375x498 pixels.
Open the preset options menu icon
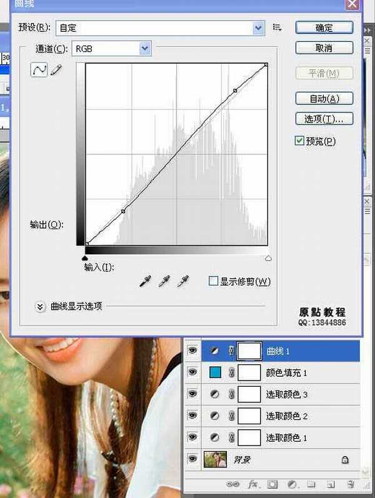click(277, 27)
